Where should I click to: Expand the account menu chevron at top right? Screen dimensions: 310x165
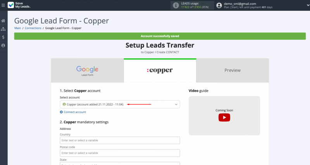(x=308, y=5)
